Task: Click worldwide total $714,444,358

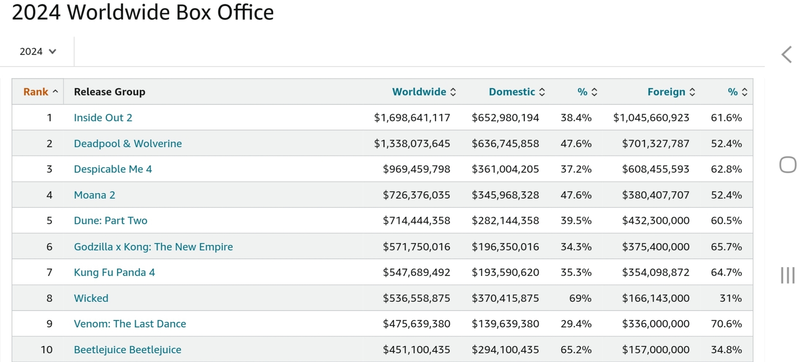Action: [416, 221]
